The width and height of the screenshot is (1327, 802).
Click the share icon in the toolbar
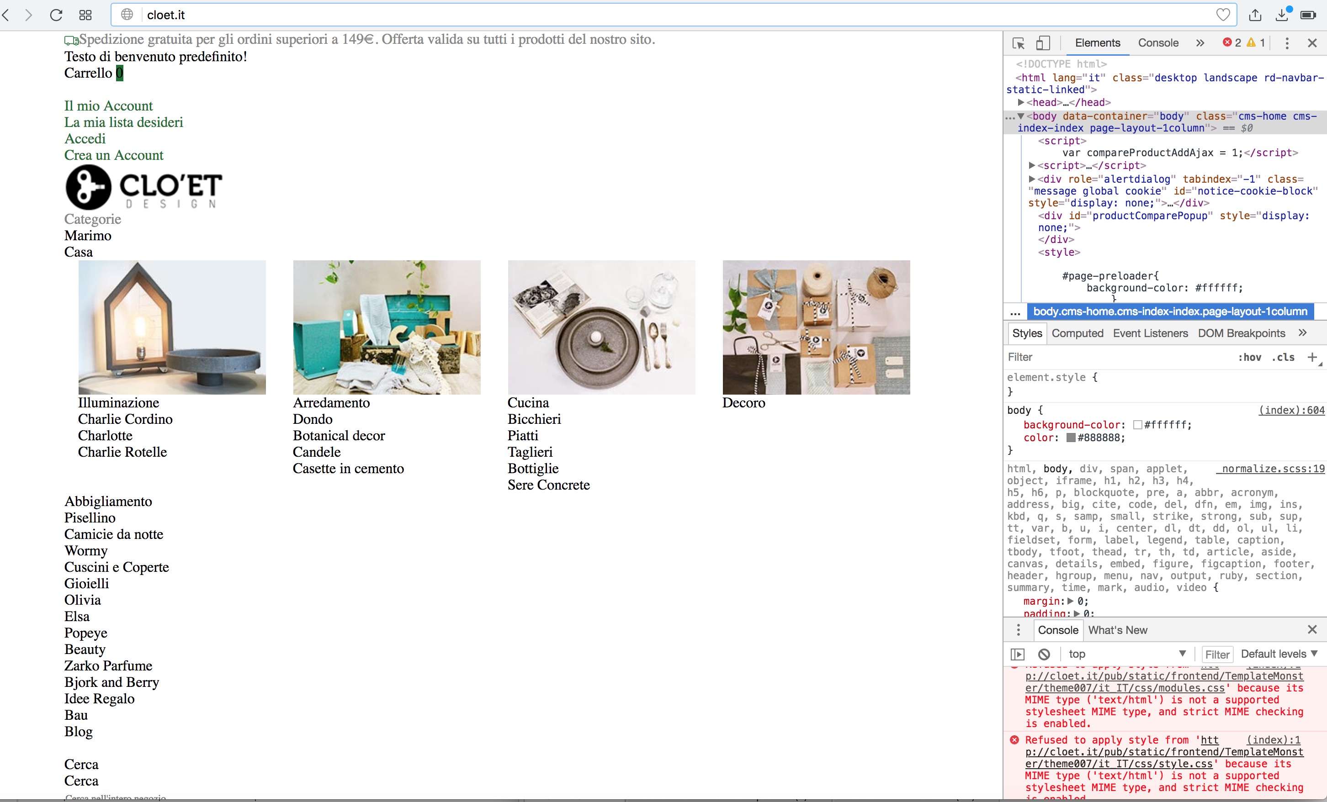[x=1255, y=15]
